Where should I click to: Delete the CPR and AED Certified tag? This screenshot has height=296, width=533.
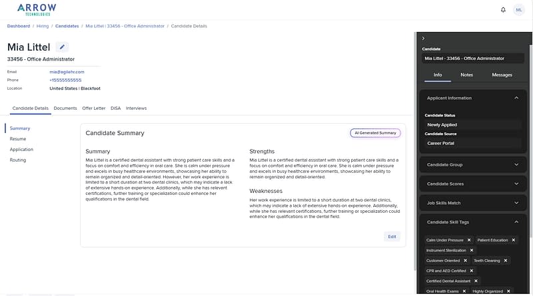point(470,271)
